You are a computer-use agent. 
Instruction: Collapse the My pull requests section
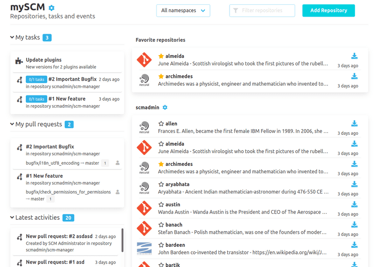tap(12, 124)
